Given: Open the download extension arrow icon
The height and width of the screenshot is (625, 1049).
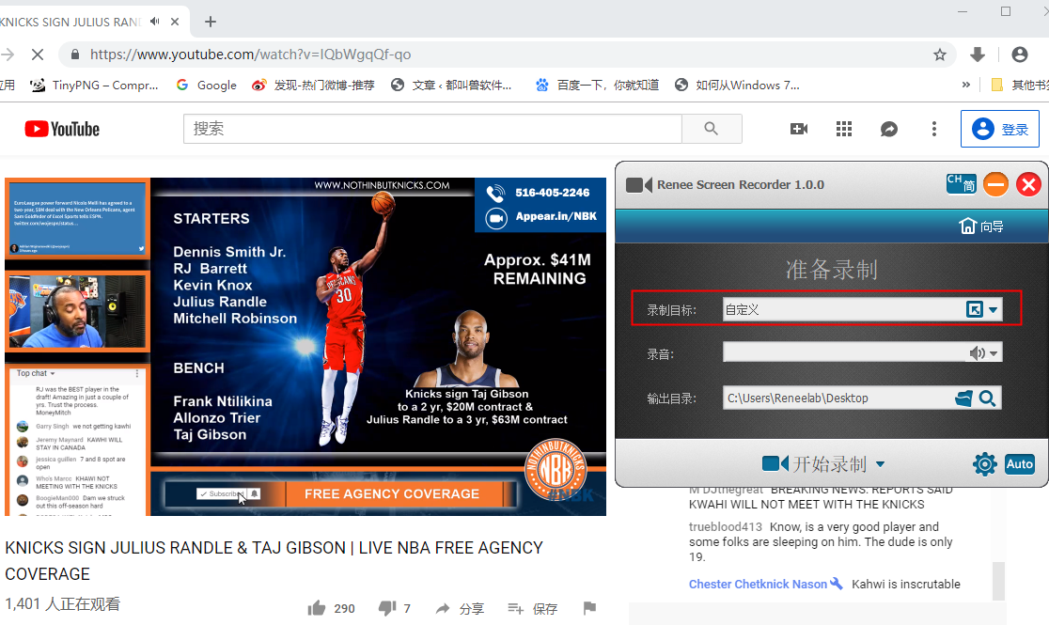Looking at the screenshot, I should (x=978, y=55).
